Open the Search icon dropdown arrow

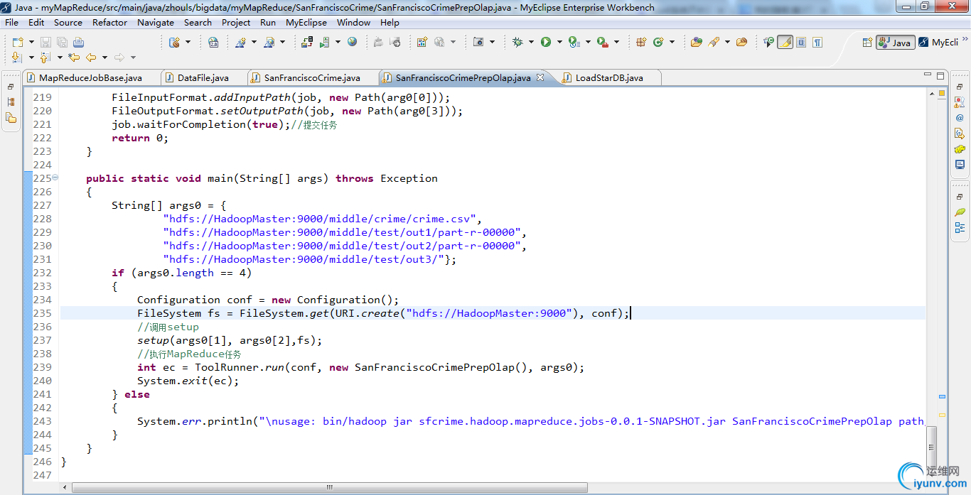click(727, 42)
